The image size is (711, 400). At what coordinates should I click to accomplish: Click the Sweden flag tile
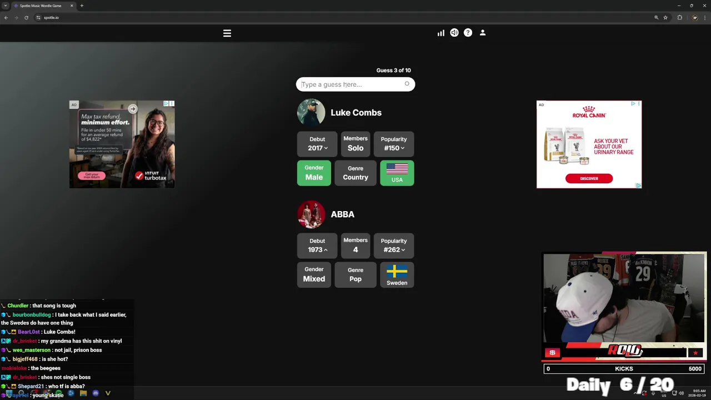(x=397, y=274)
